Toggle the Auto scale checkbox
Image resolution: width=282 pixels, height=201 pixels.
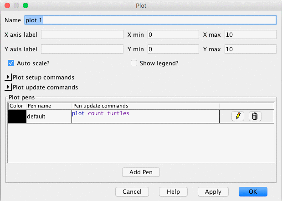point(11,63)
